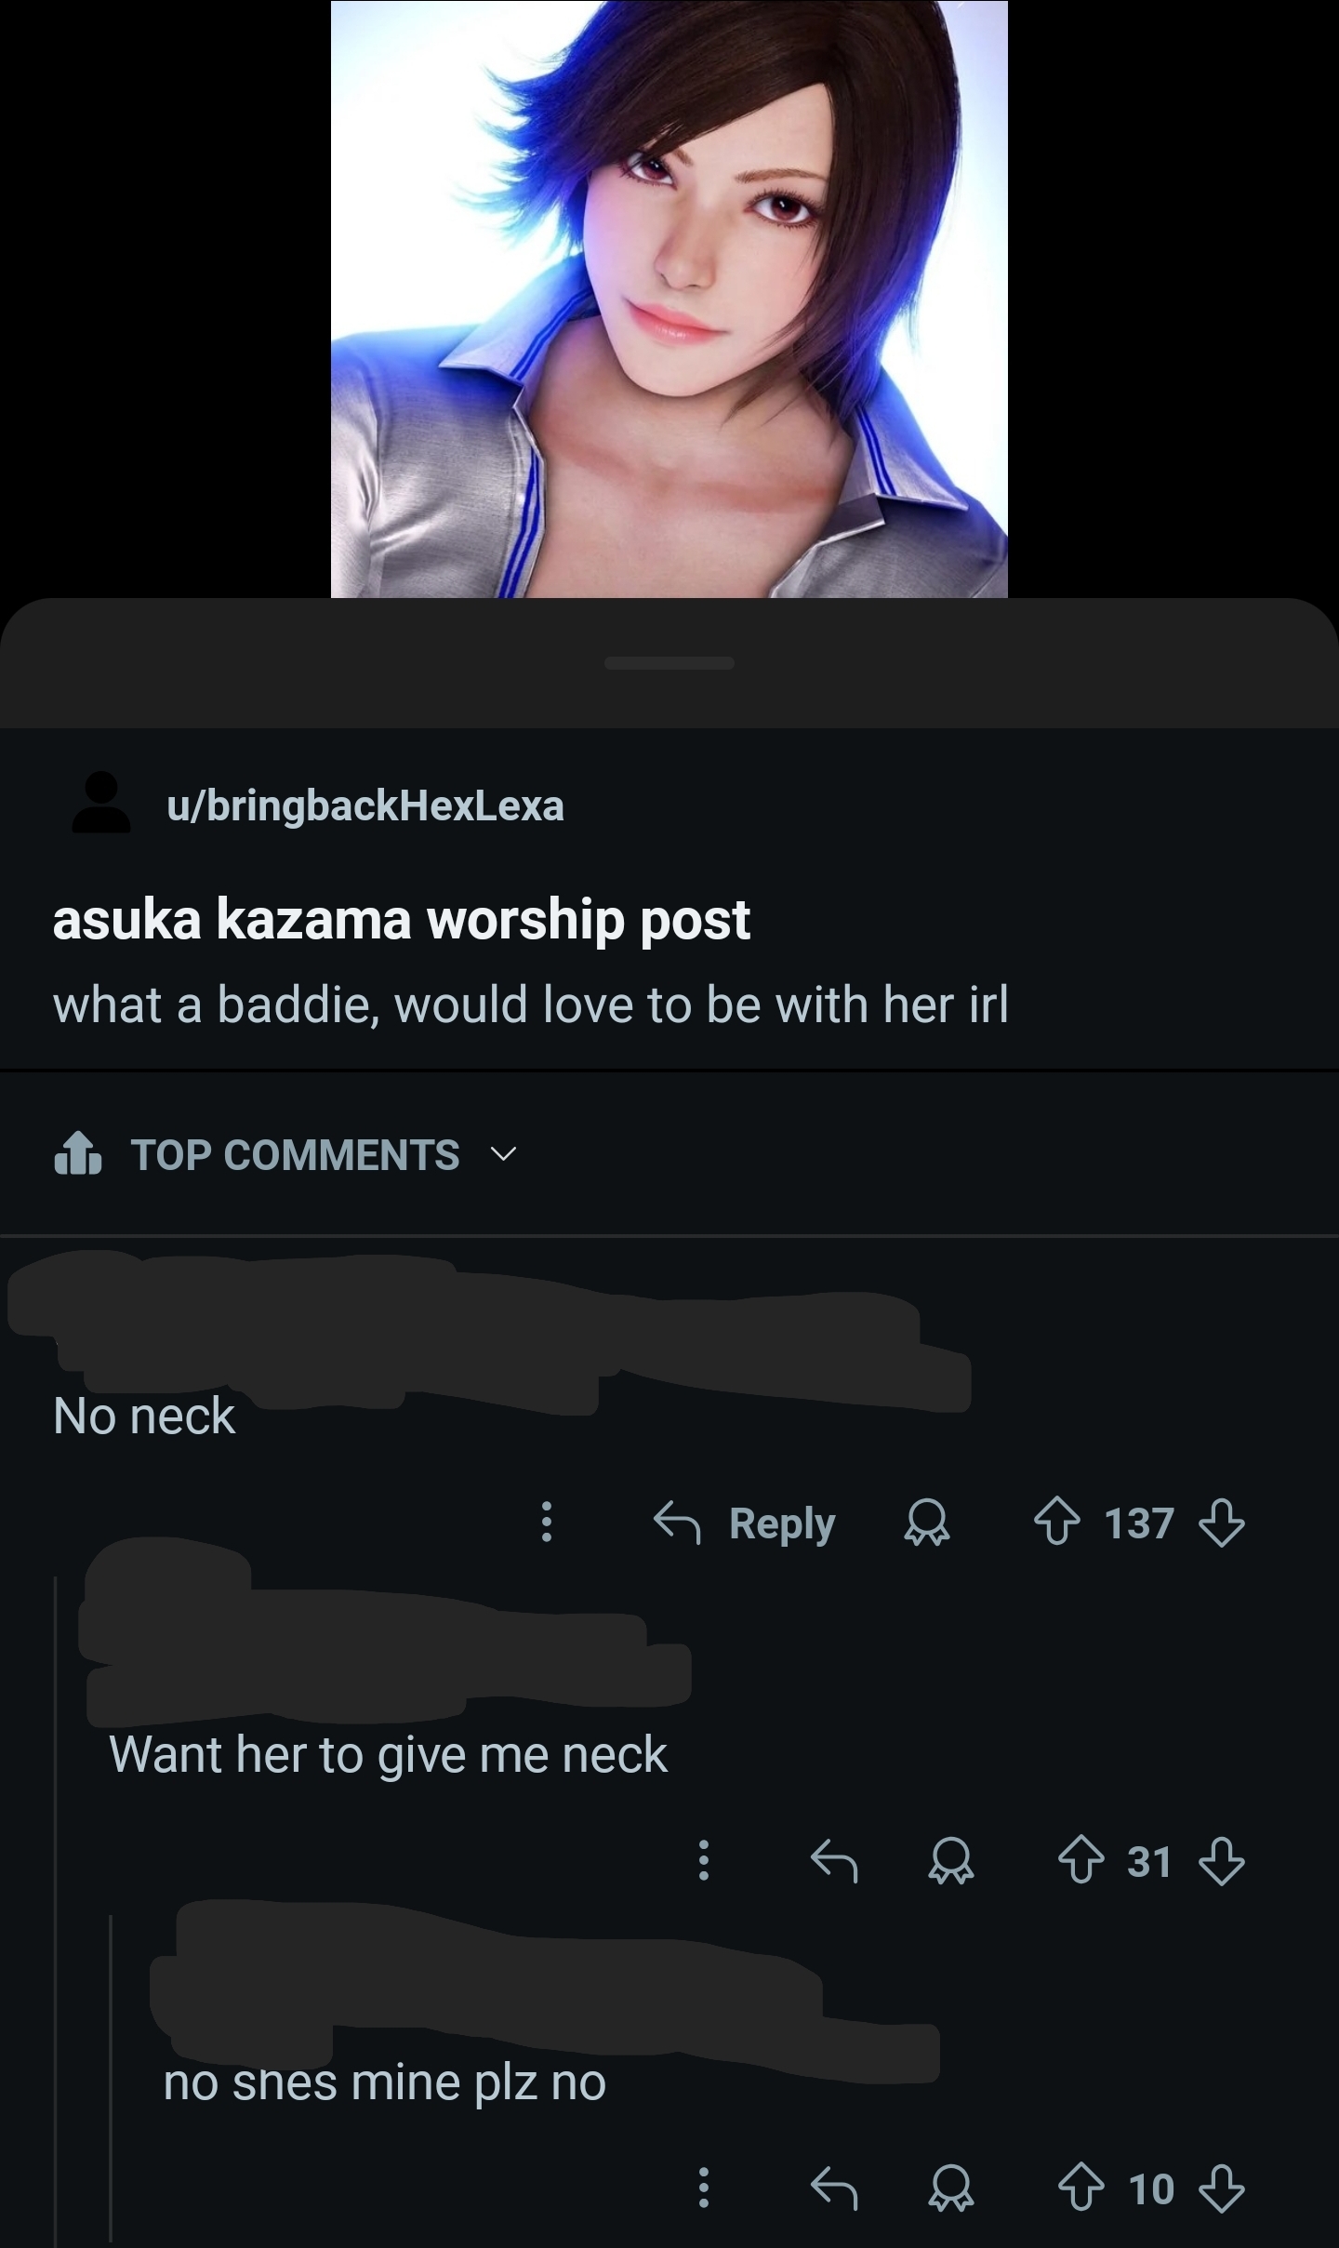This screenshot has height=2248, width=1339.
Task: Give an award to the "No neck" comment
Action: pyautogui.click(x=927, y=1523)
